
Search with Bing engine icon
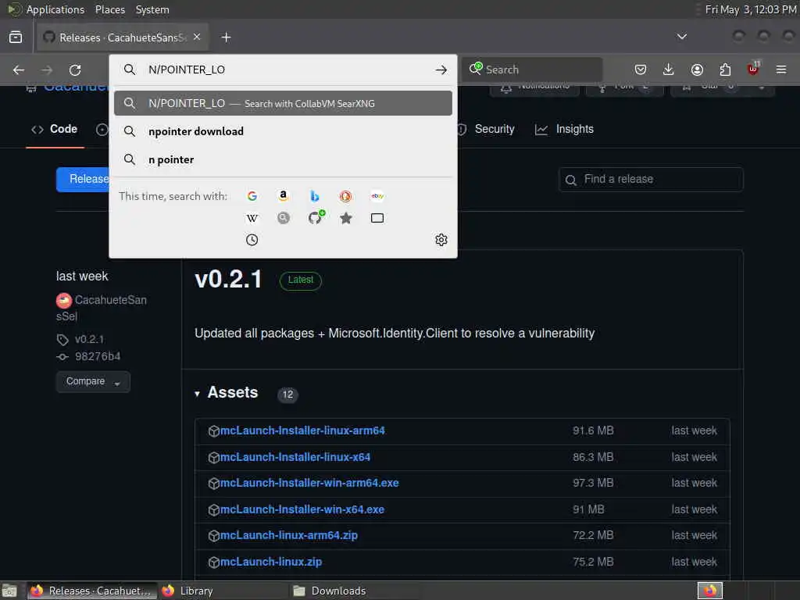click(315, 196)
